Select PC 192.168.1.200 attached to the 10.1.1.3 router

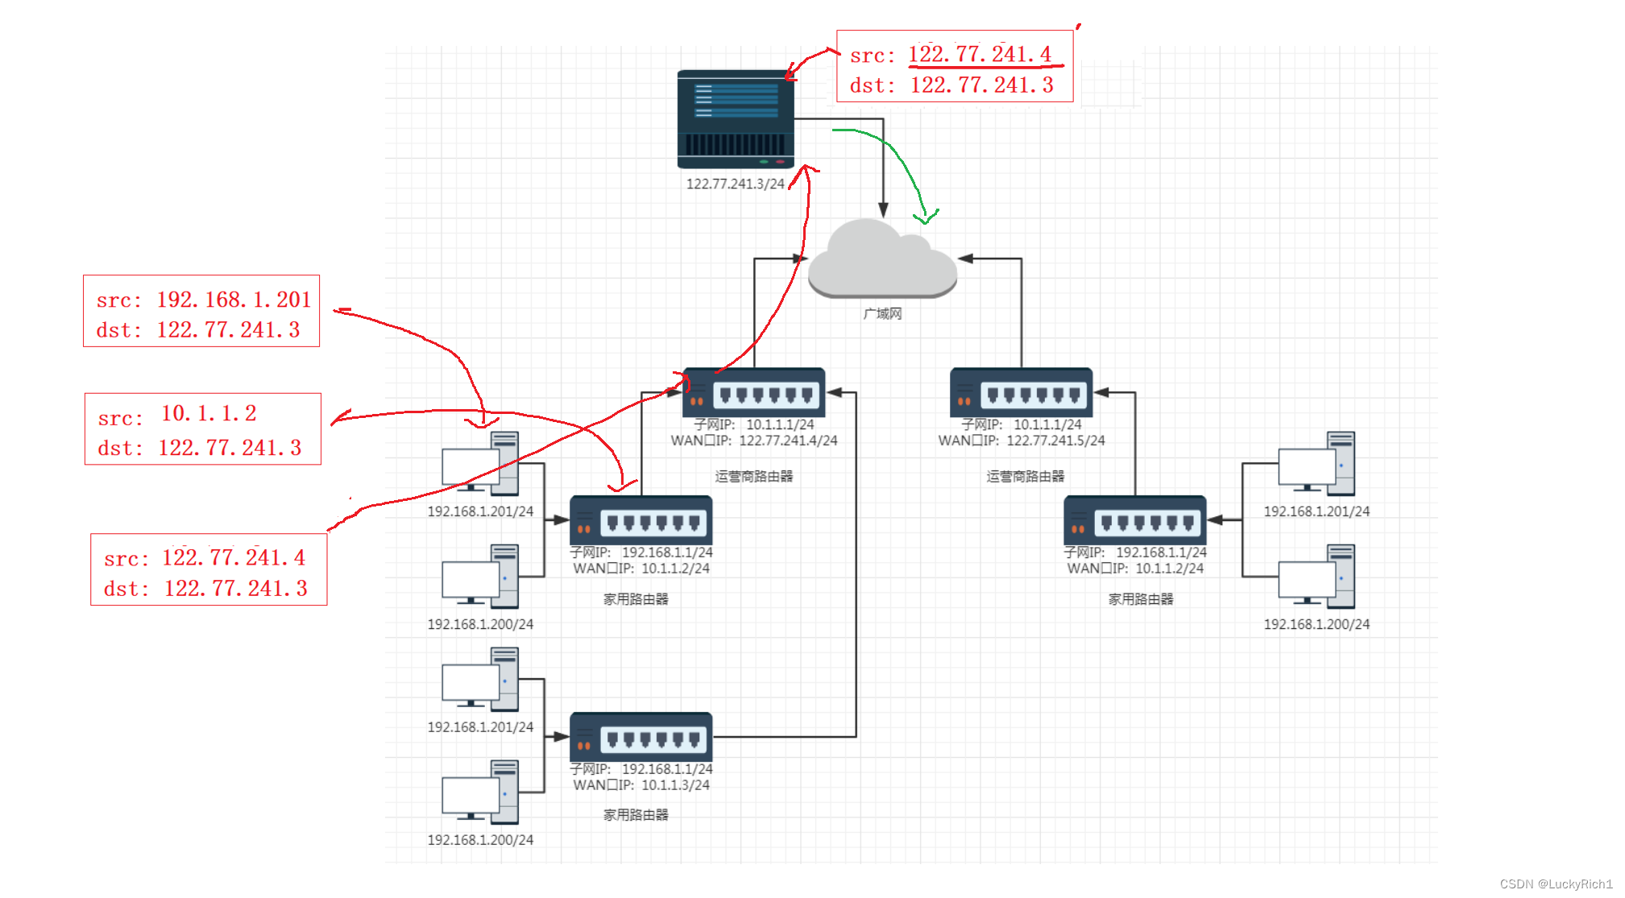[480, 792]
